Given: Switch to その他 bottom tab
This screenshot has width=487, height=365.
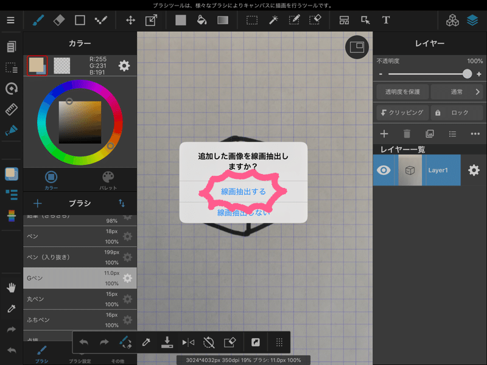Looking at the screenshot, I should pos(117,361).
